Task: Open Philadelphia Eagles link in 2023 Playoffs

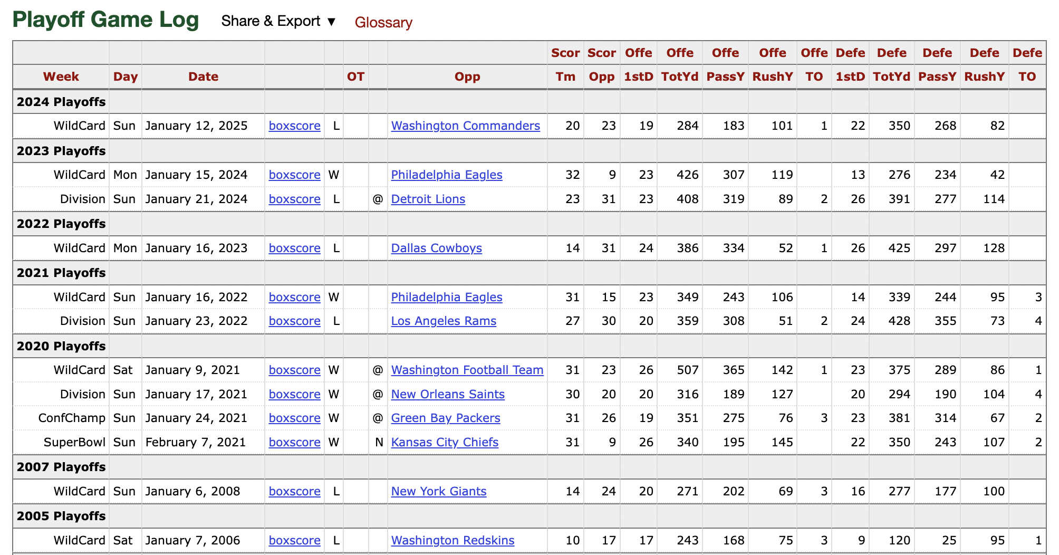Action: coord(447,175)
